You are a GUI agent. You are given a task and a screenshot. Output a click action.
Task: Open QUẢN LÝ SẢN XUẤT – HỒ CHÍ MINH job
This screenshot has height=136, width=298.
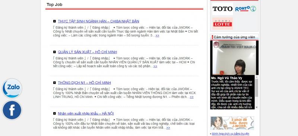pos(88,52)
